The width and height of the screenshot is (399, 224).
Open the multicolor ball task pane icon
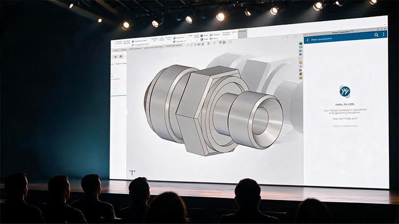click(x=301, y=74)
